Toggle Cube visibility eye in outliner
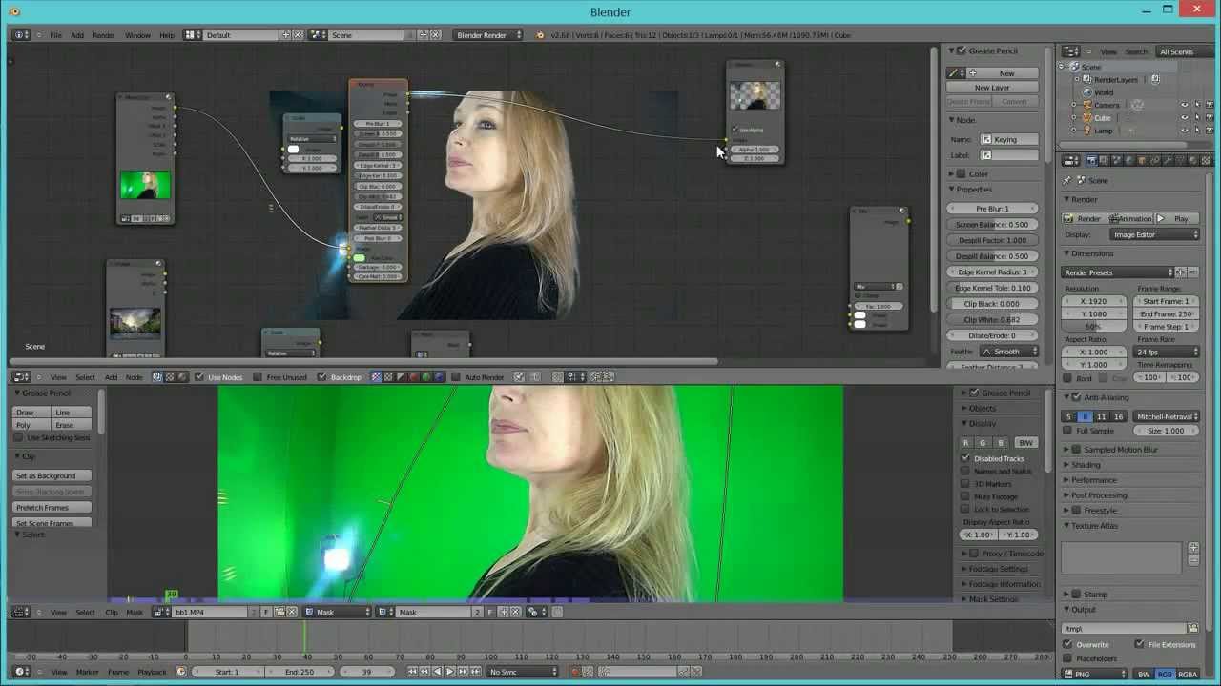Viewport: 1221px width, 686px height. [1185, 118]
